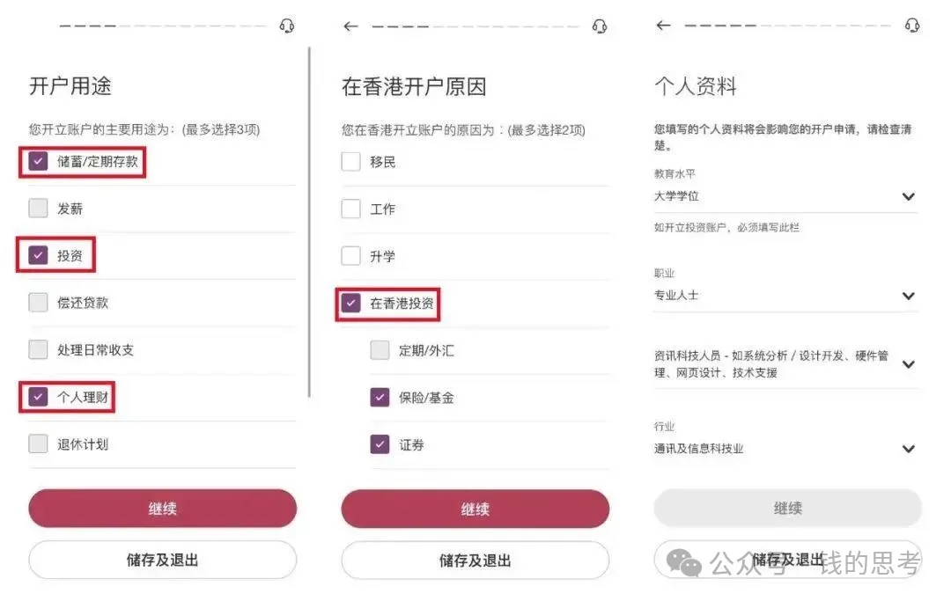Expand the 教育水平 dropdown showing 大学学位

pyautogui.click(x=786, y=196)
